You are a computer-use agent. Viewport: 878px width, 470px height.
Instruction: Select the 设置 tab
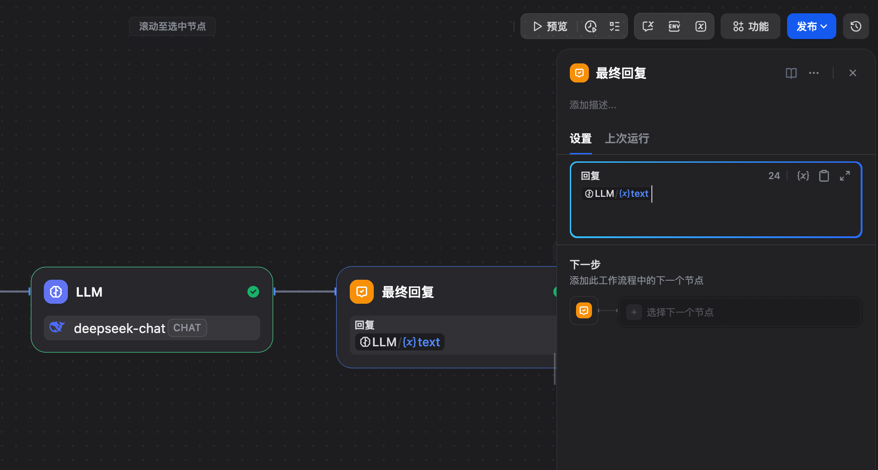[580, 139]
